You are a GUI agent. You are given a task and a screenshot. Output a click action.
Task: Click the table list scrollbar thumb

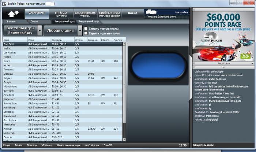[124, 84]
